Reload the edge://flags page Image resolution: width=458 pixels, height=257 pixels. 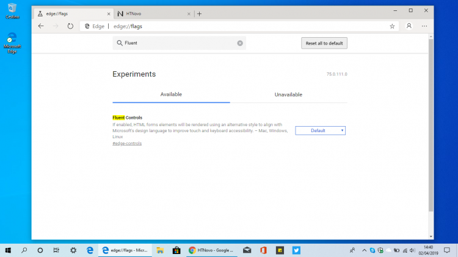[x=70, y=26]
